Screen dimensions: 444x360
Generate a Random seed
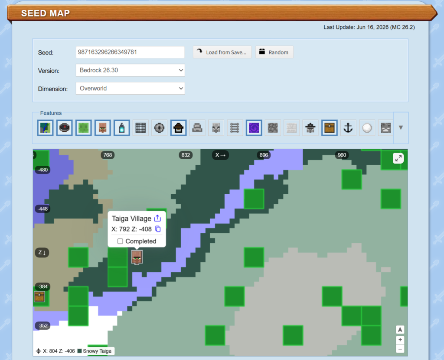274,52
